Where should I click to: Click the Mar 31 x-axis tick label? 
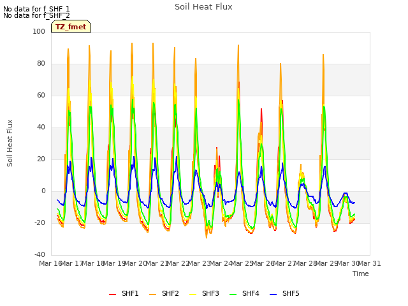click(370, 263)
